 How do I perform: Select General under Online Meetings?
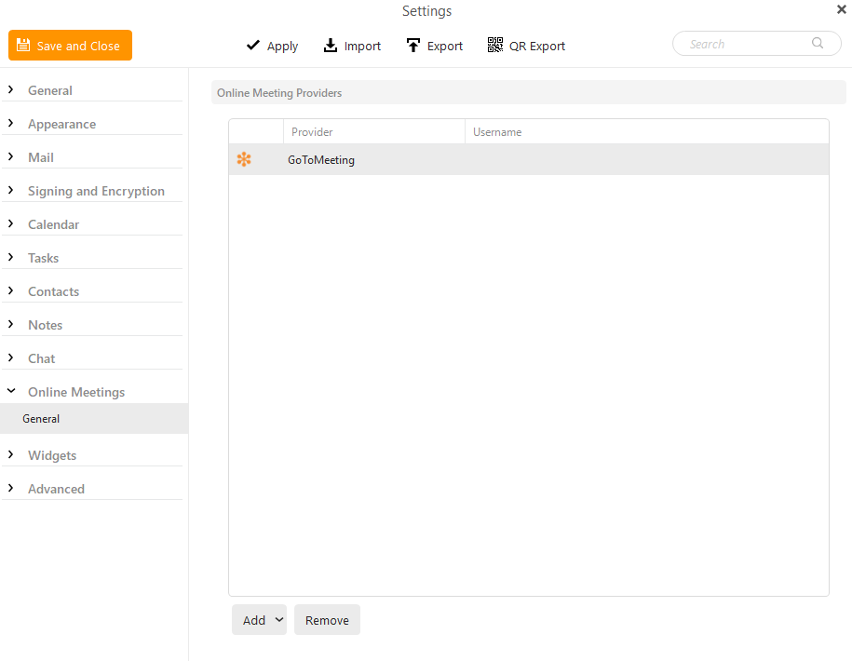tap(94, 418)
